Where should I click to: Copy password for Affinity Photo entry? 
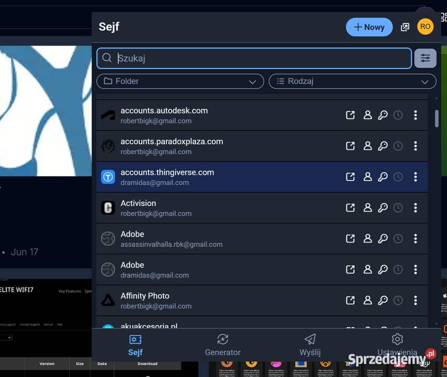(x=383, y=300)
